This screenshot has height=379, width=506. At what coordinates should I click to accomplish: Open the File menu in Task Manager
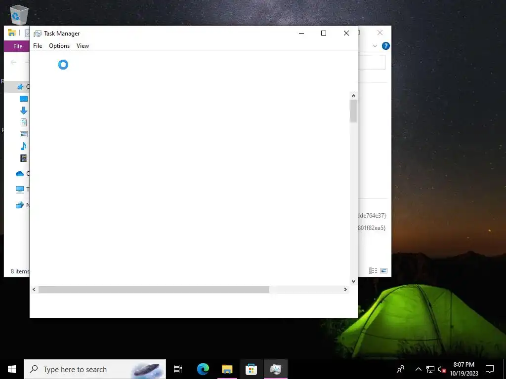[38, 46]
